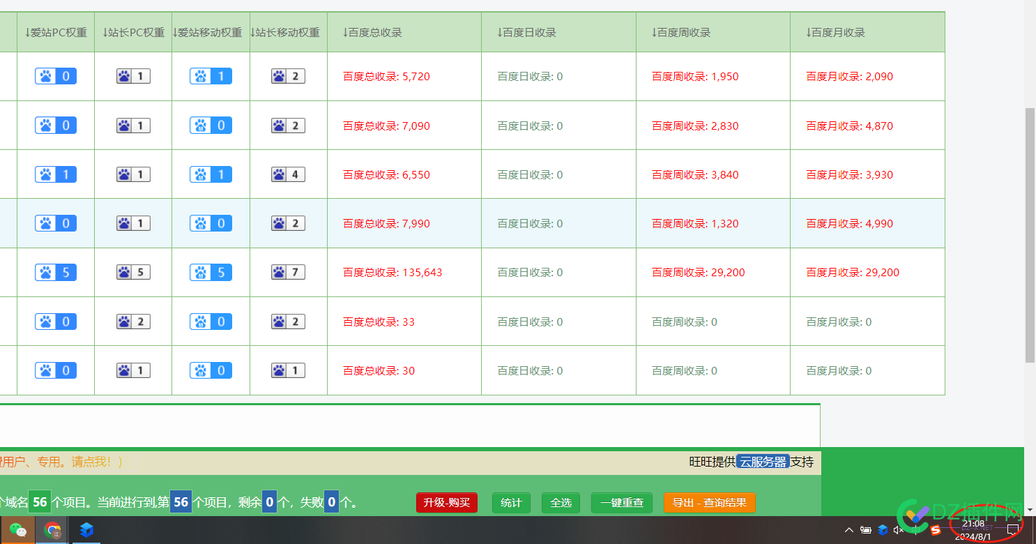Click the battery tray icon
The image size is (1036, 544).
click(x=866, y=530)
